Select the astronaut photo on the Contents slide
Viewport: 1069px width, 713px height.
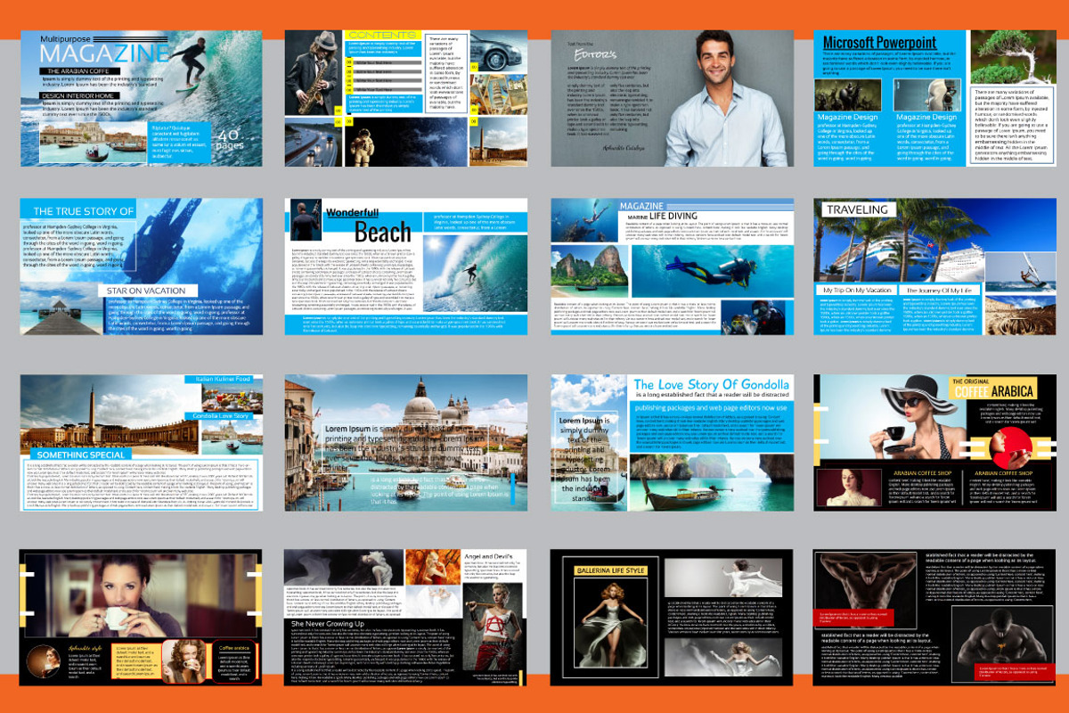401,143
